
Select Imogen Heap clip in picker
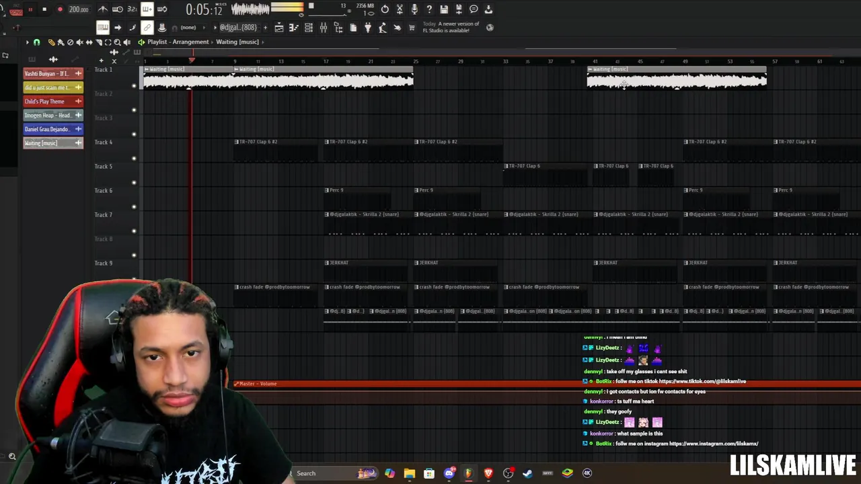53,115
